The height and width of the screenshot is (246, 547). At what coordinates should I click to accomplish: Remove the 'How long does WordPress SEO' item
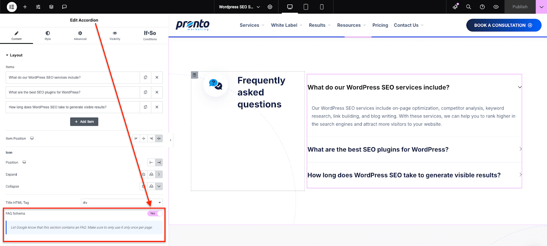coord(157,107)
